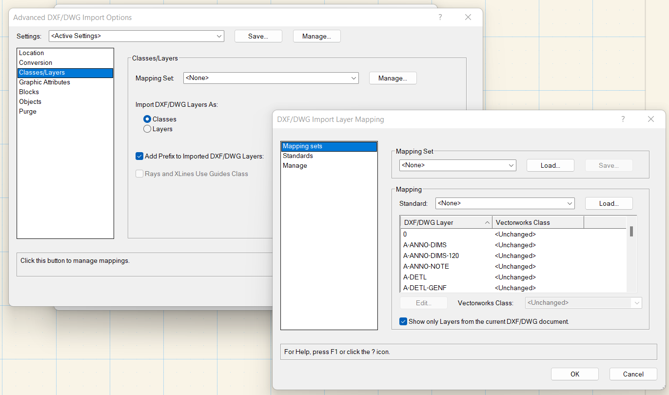Expand the Standard dropdown in Mapping section

click(505, 203)
